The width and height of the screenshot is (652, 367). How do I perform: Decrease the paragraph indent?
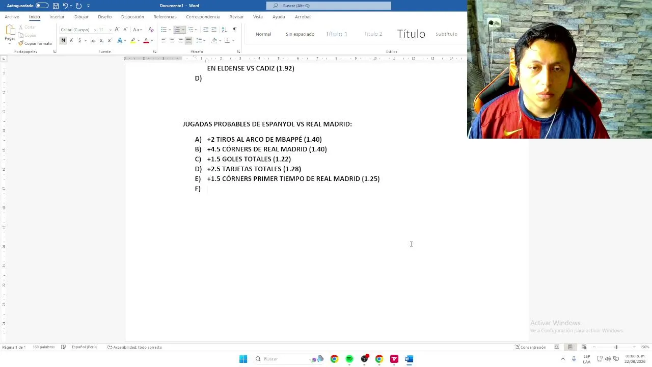pyautogui.click(x=206, y=30)
